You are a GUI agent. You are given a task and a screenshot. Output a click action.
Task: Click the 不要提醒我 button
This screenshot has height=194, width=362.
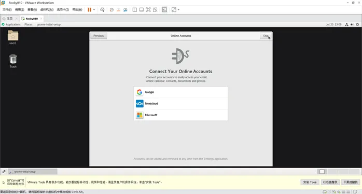[351, 182]
